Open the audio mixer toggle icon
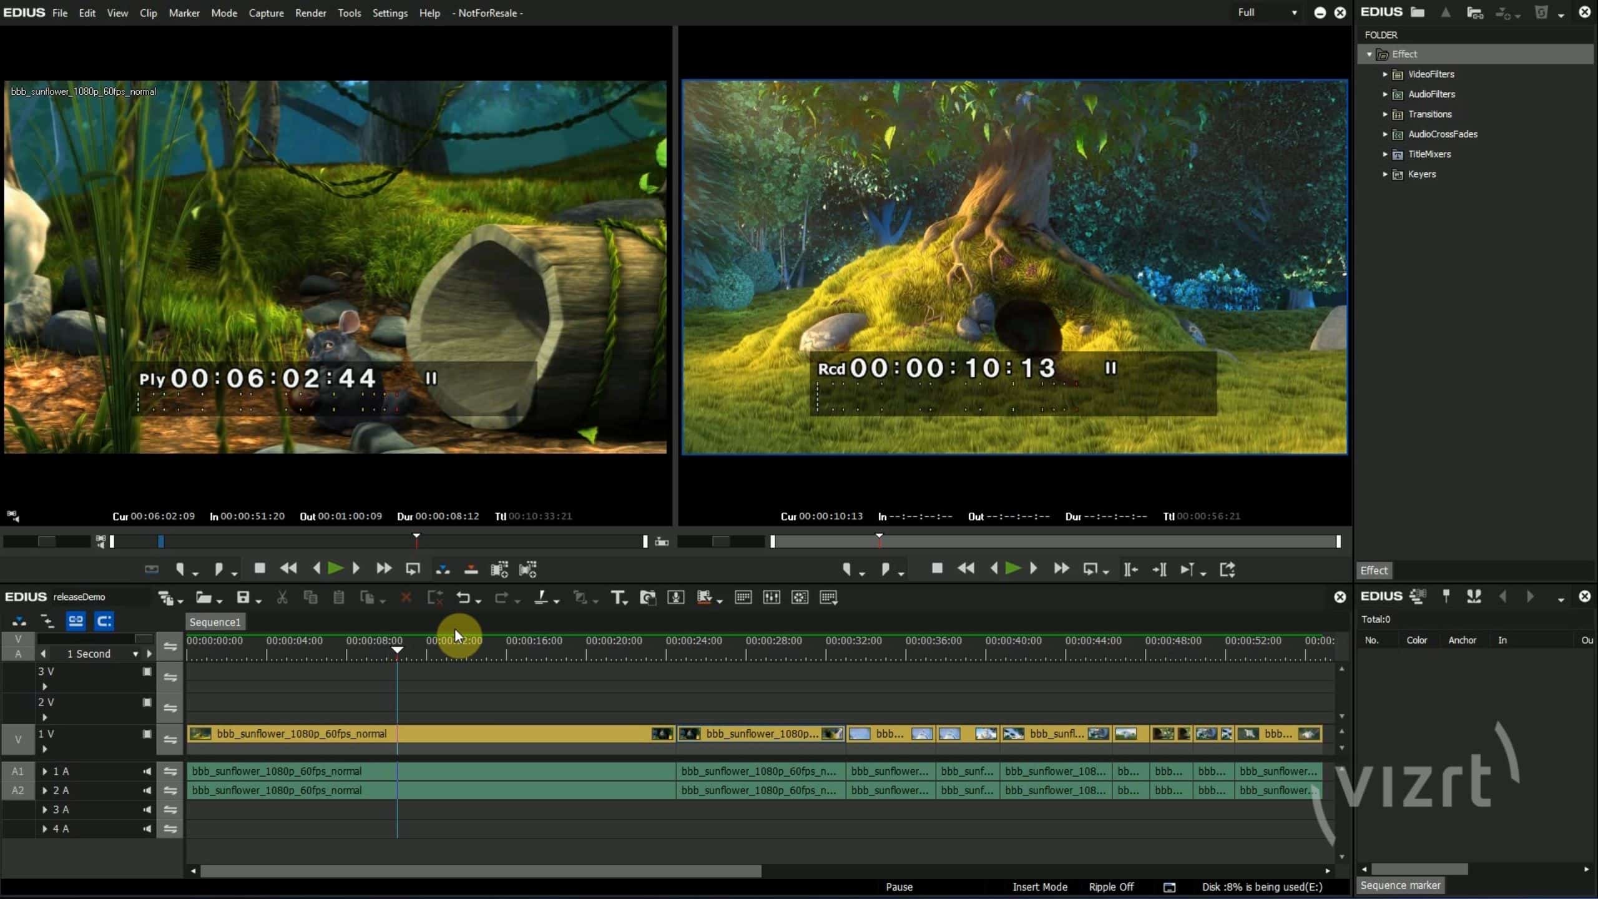The height and width of the screenshot is (899, 1598). coord(772,597)
